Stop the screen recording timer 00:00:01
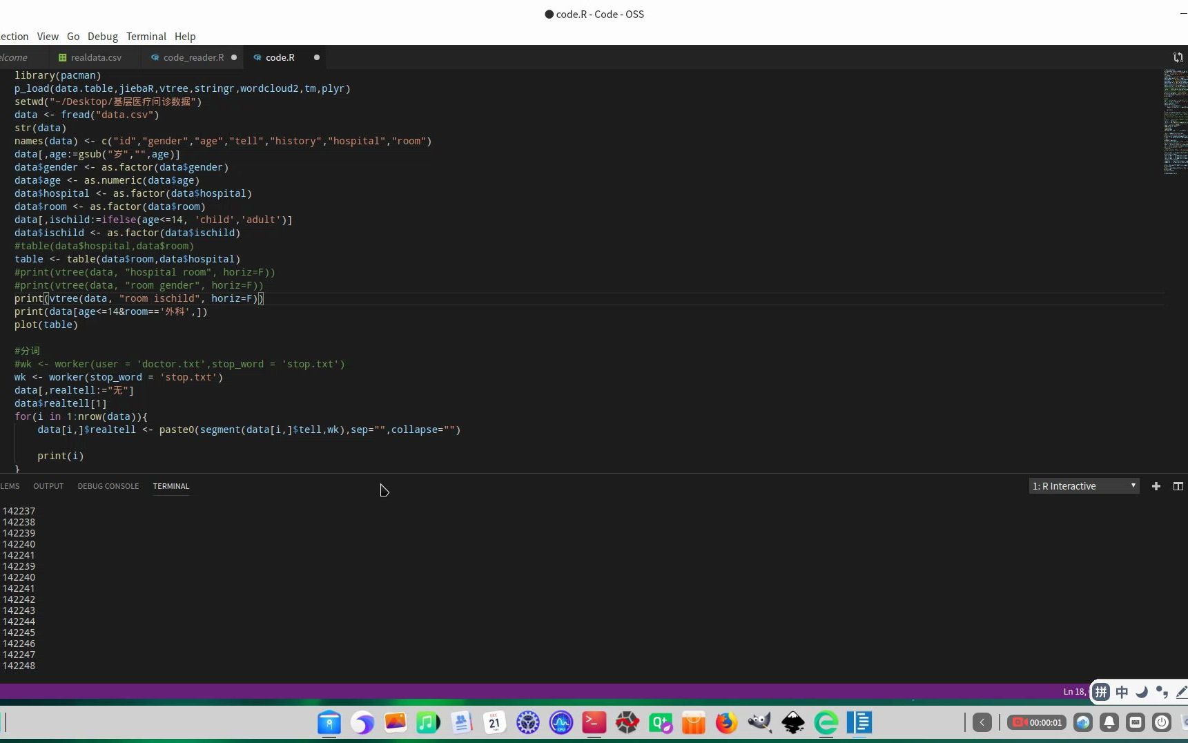 [1037, 723]
